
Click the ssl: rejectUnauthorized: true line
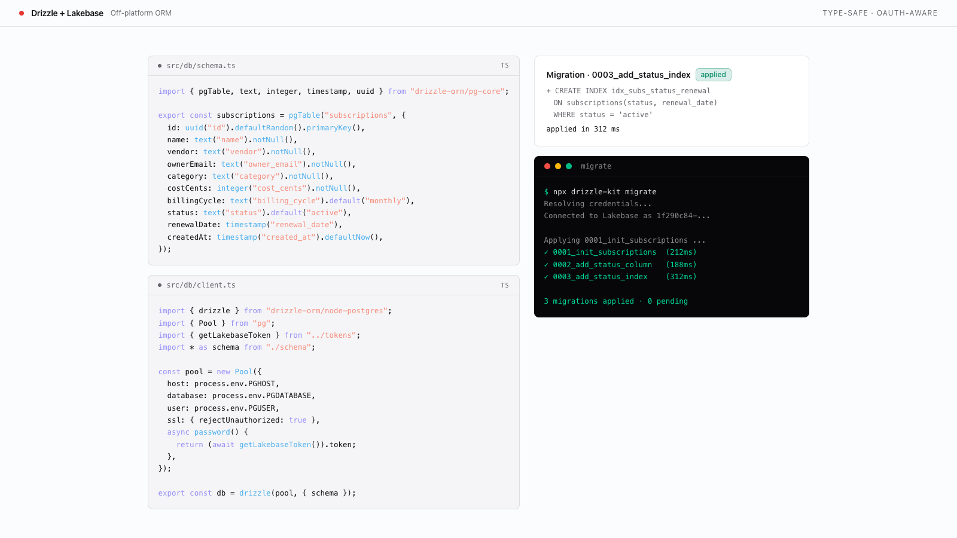243,420
